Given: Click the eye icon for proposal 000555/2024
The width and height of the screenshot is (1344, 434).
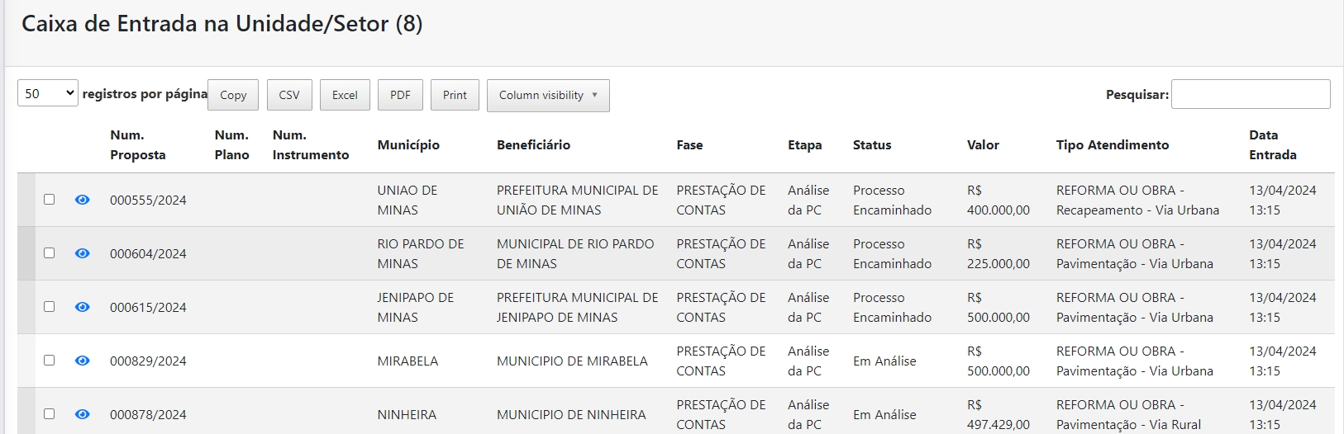Looking at the screenshot, I should [x=82, y=200].
